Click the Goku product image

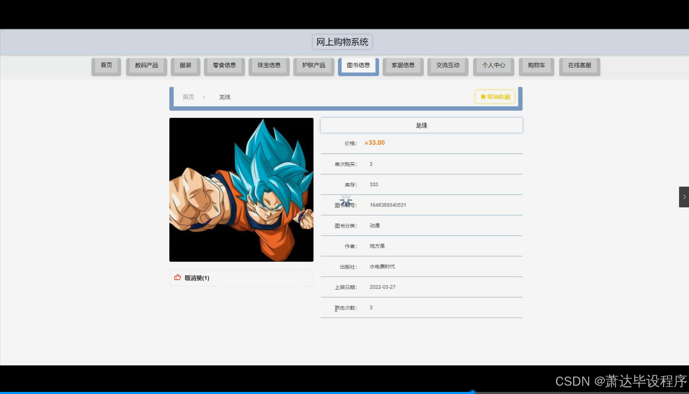241,190
